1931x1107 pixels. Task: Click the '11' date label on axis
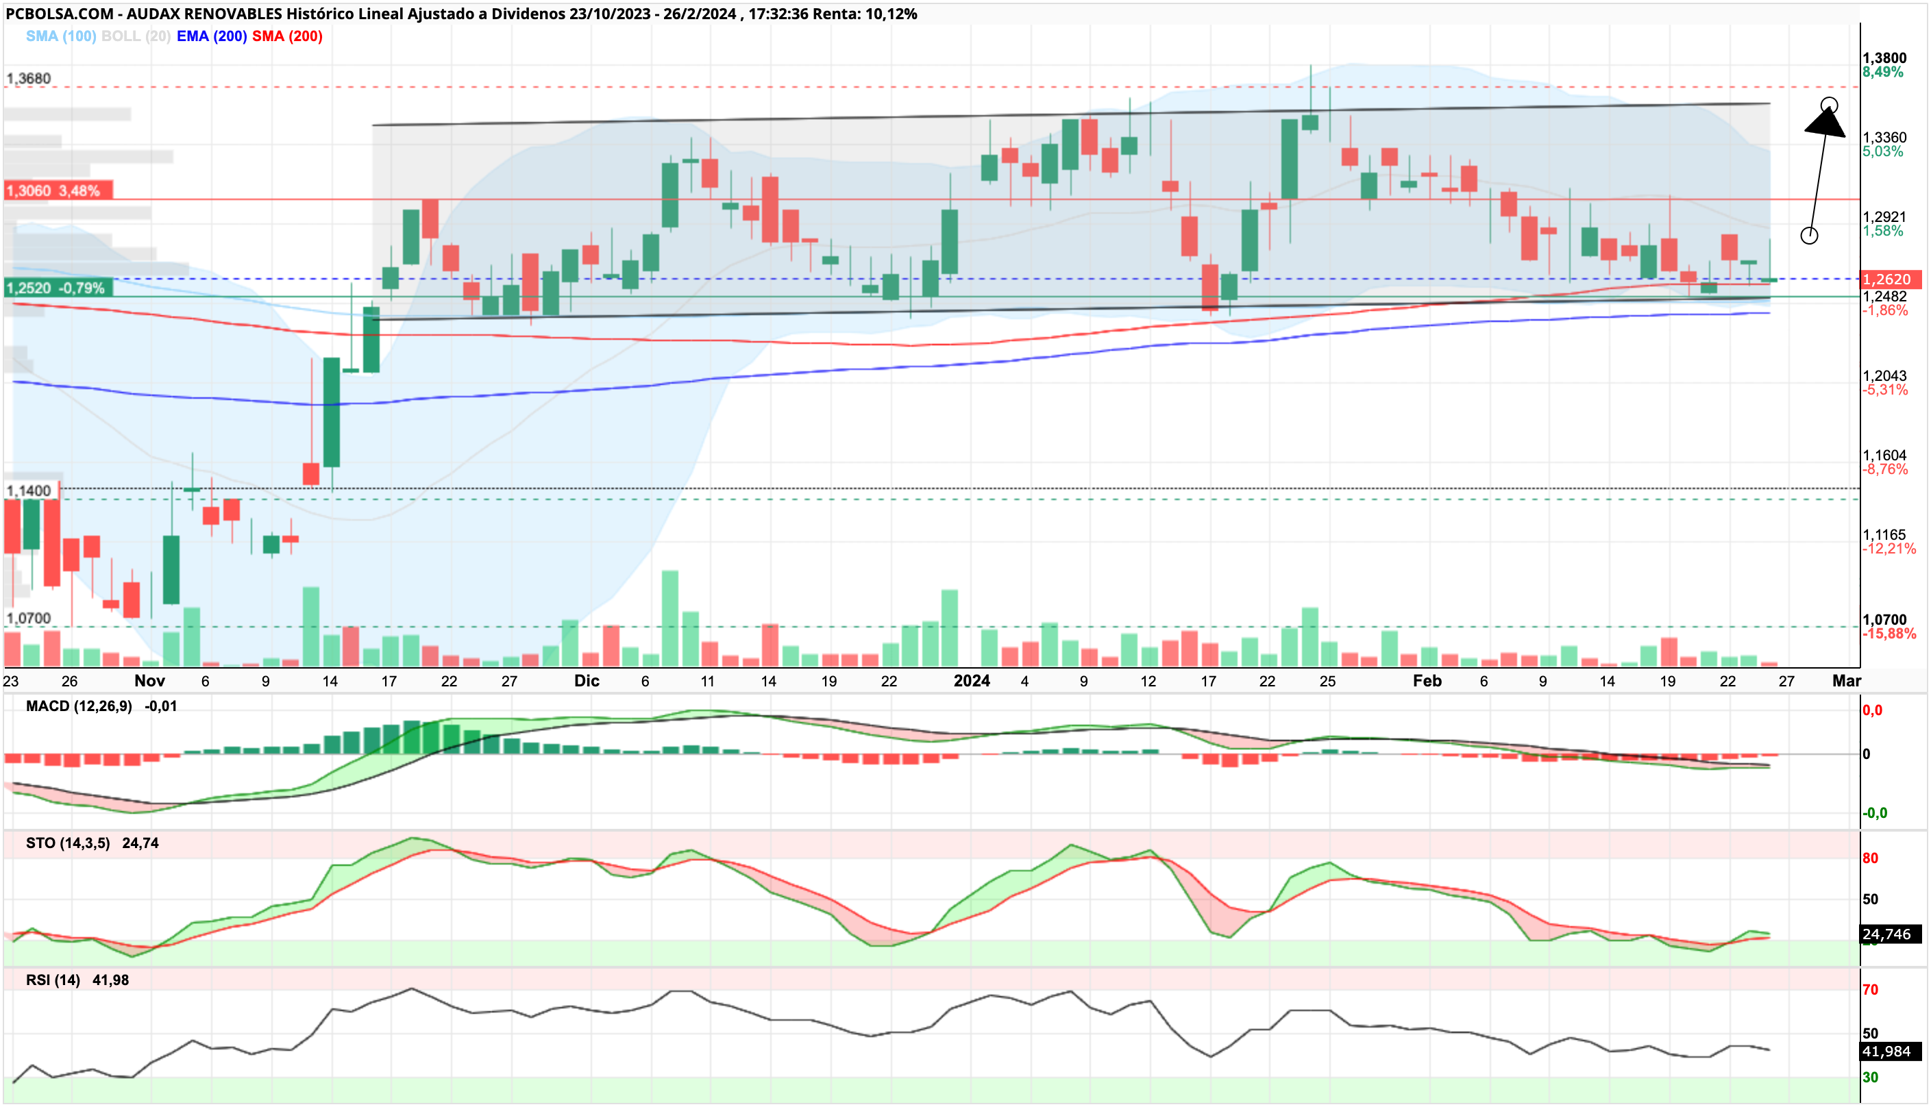coord(707,682)
